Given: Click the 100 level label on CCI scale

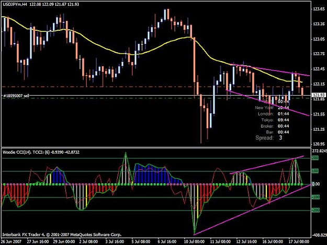Looking at the screenshot, I should 315,171.
